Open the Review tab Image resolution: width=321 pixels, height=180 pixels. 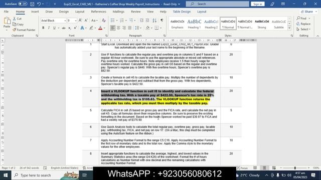coord(136,11)
